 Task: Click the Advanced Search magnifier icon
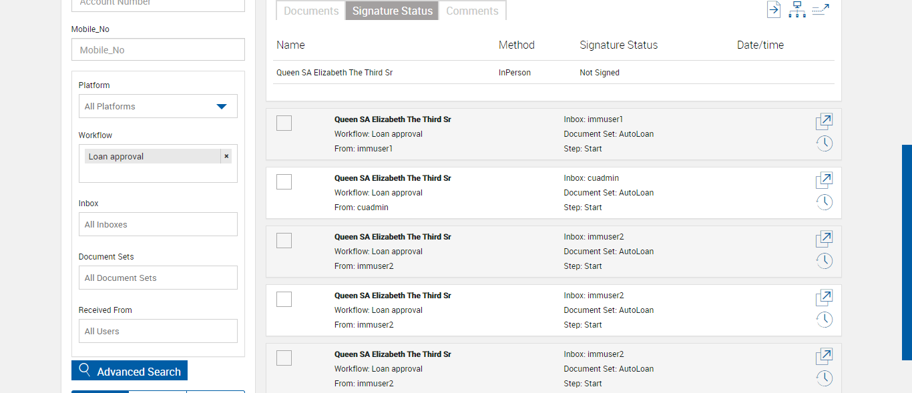[x=85, y=370]
